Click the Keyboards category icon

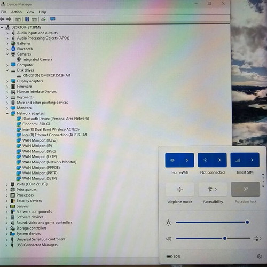[13, 97]
